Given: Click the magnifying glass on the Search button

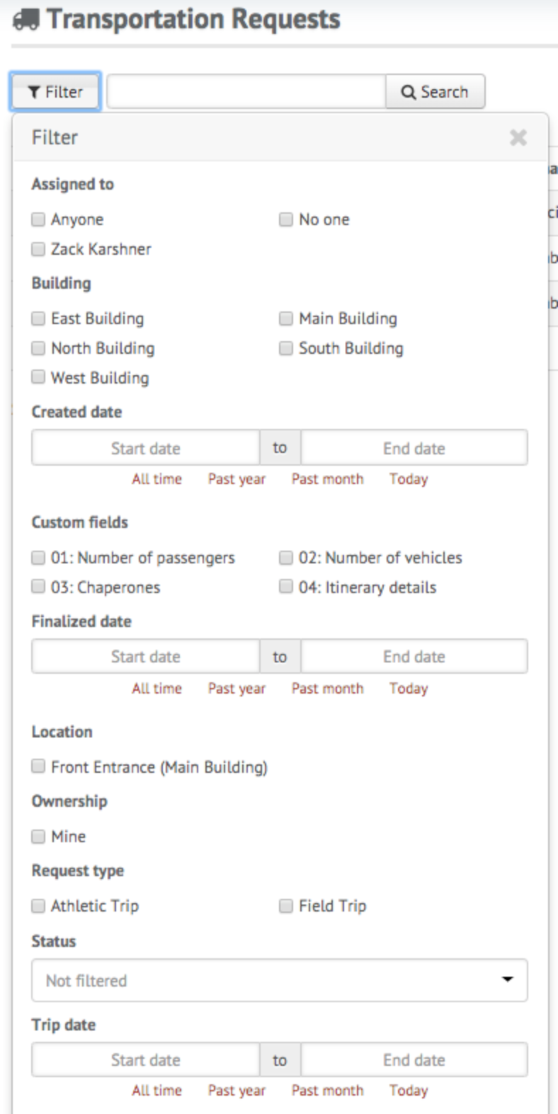Looking at the screenshot, I should point(407,91).
